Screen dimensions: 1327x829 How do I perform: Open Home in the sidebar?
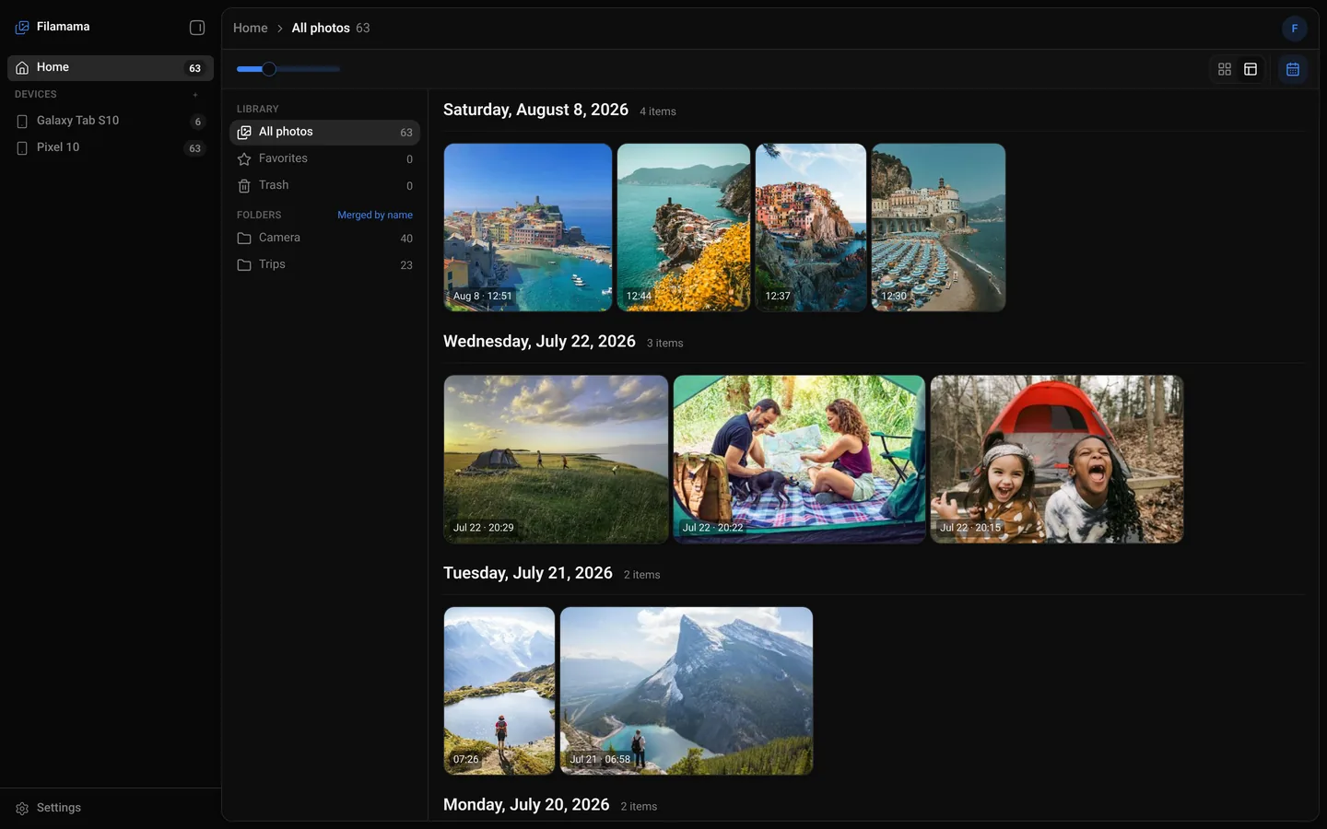pos(111,68)
